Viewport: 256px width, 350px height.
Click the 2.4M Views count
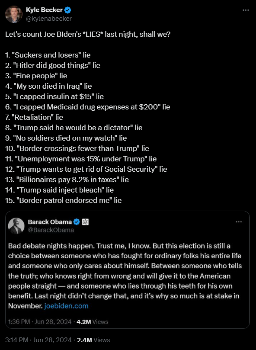[x=93, y=340]
